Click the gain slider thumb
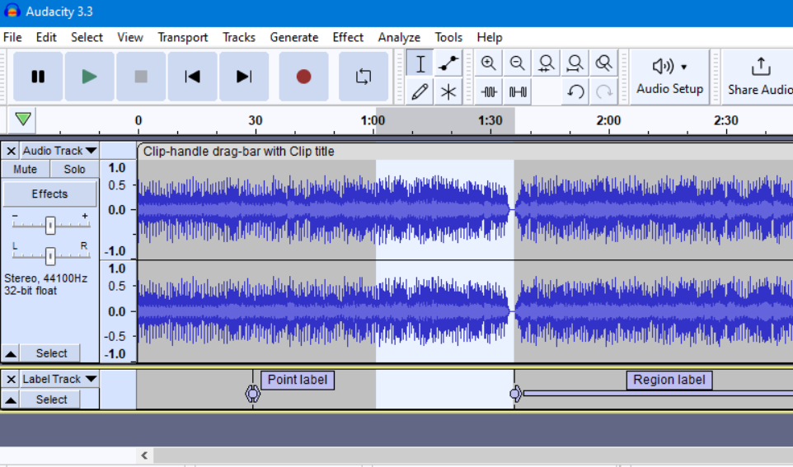793x467 pixels. click(50, 225)
